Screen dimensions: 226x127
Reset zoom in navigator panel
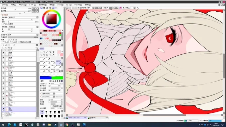(x=38, y=9)
